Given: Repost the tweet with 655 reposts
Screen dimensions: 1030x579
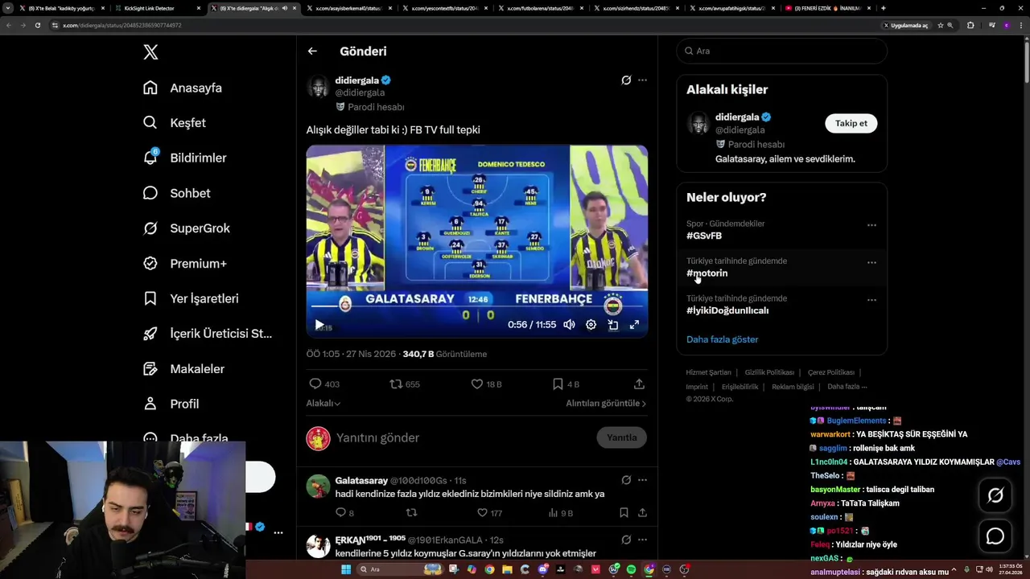Looking at the screenshot, I should pos(405,384).
